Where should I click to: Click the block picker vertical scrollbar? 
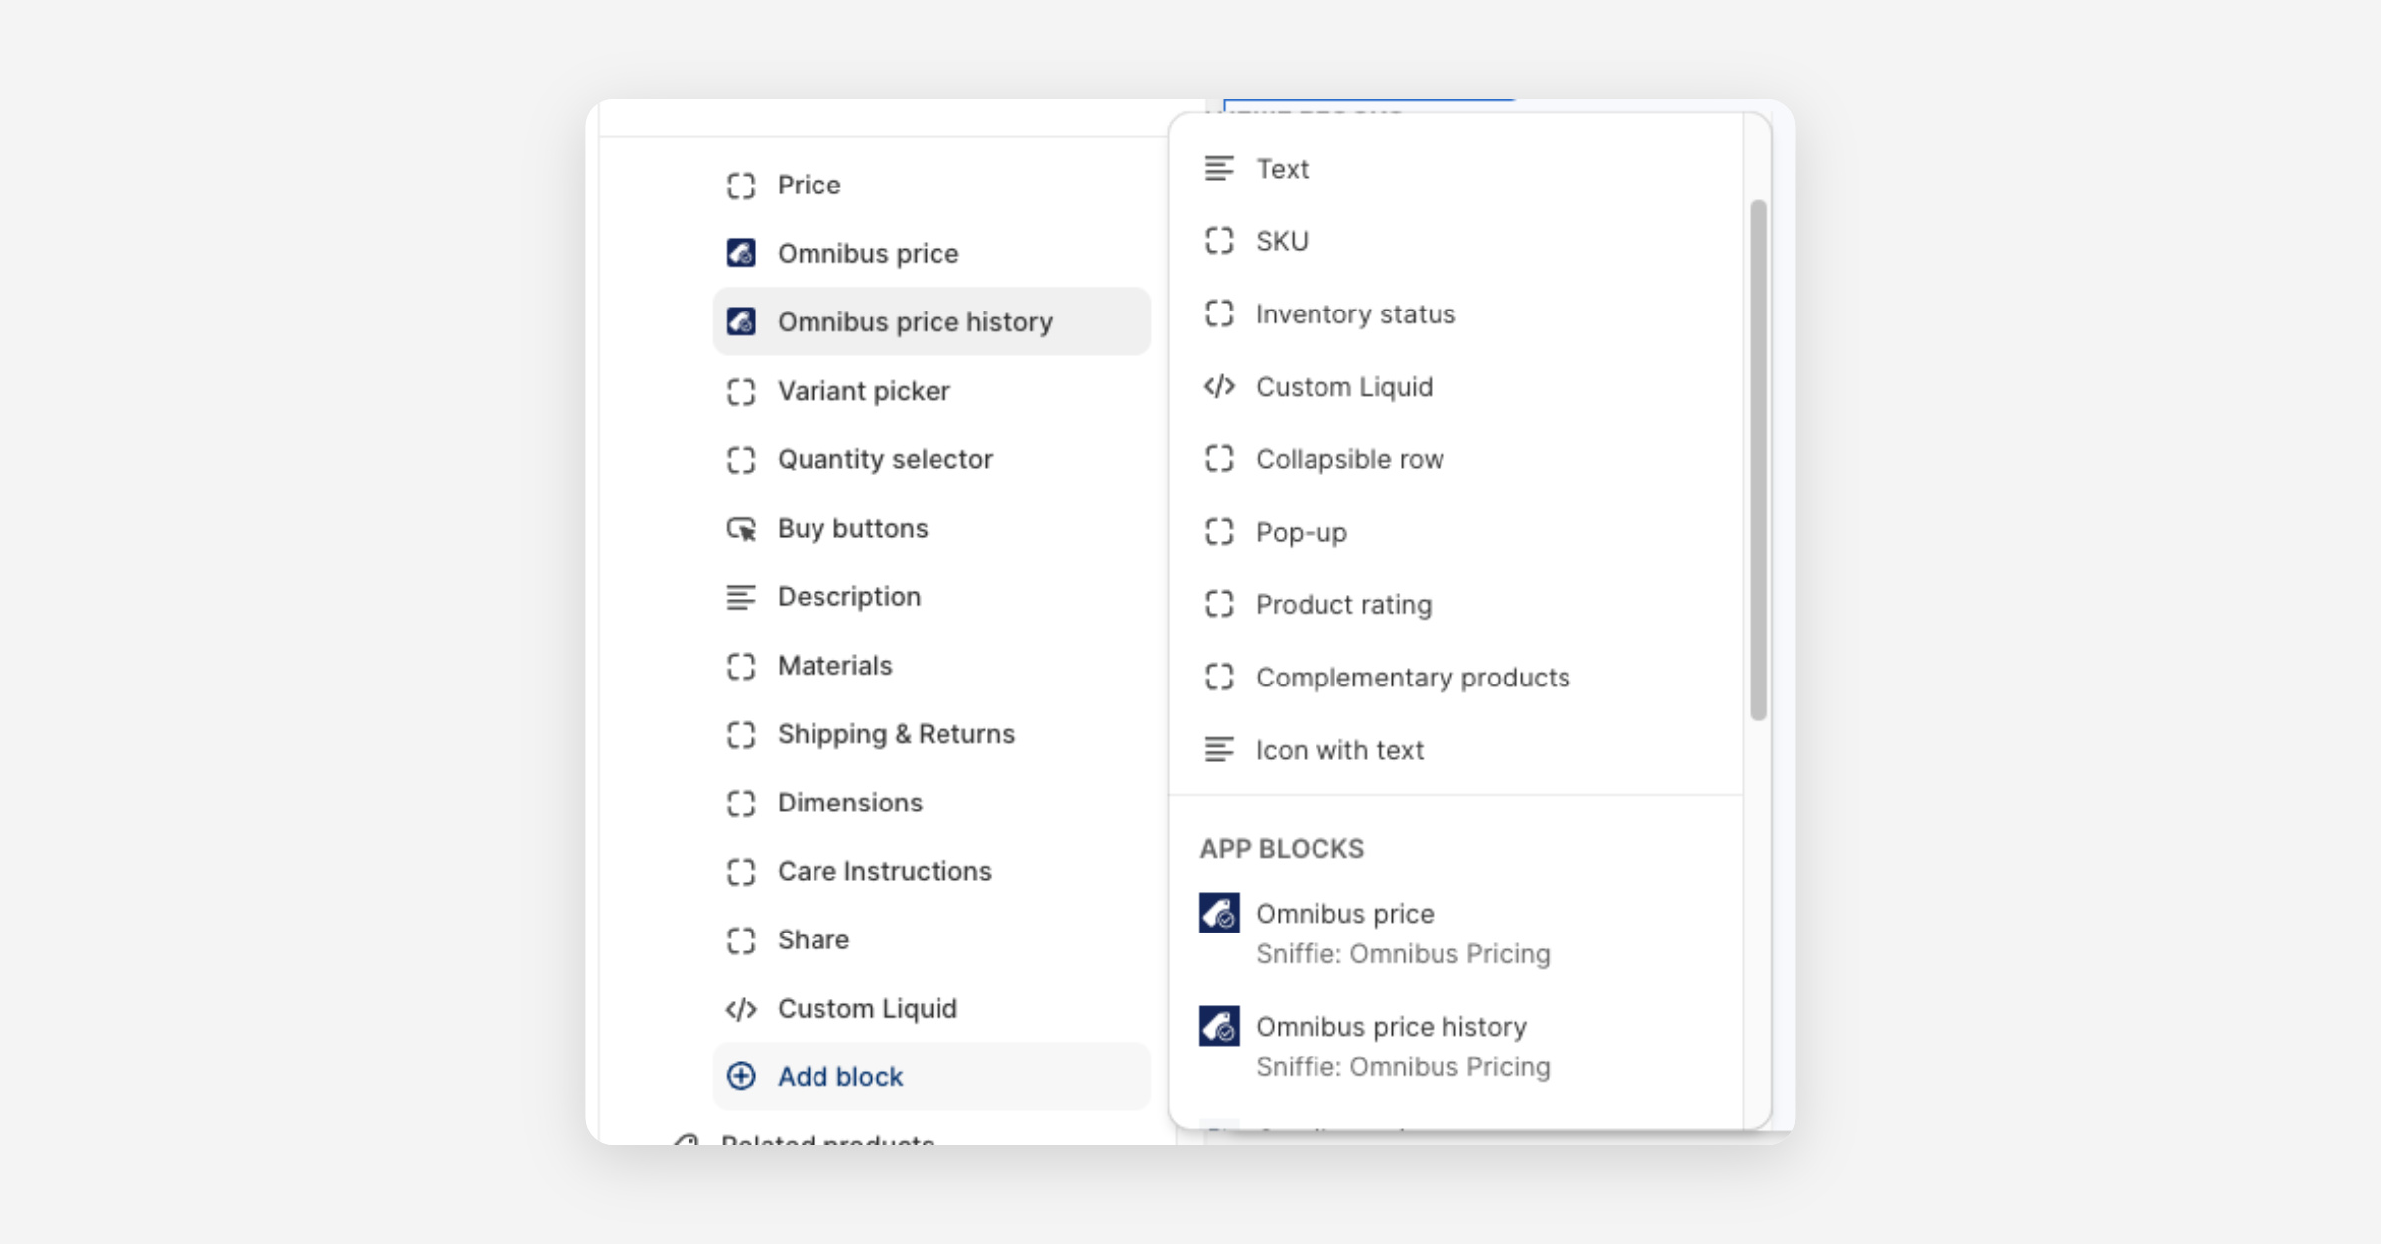pyautogui.click(x=1758, y=460)
